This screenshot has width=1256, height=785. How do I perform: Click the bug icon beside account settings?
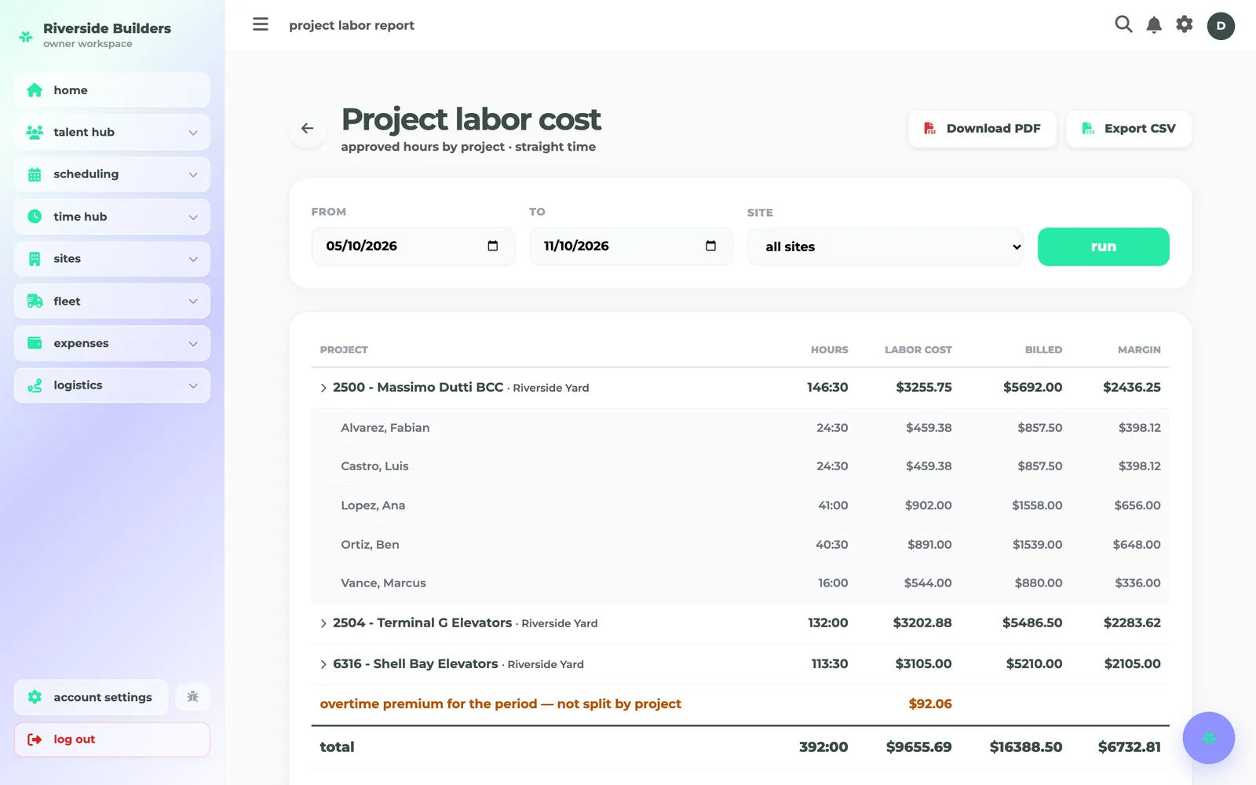point(193,696)
